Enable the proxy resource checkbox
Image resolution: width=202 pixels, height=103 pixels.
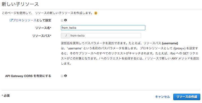62,20
